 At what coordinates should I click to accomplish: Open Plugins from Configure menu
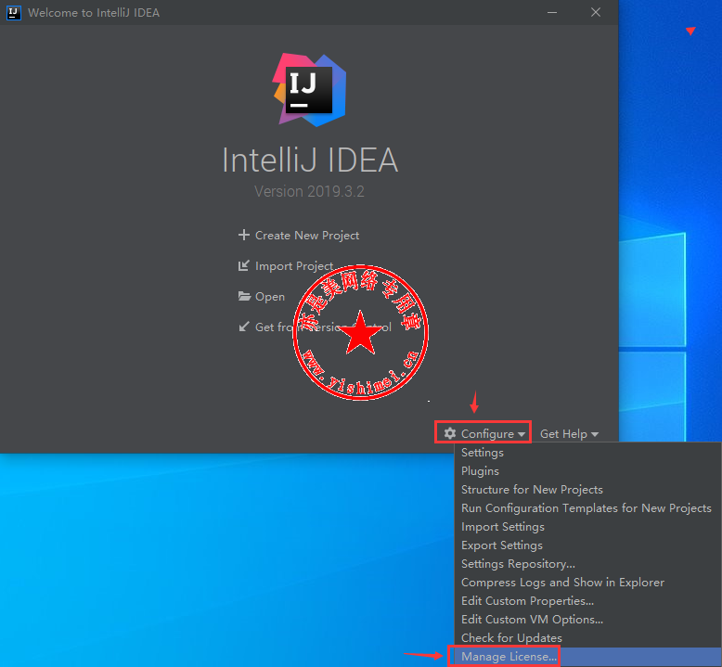coord(588,471)
